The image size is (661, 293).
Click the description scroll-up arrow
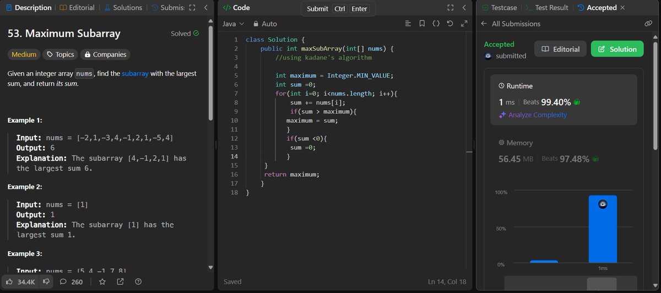coord(210,20)
